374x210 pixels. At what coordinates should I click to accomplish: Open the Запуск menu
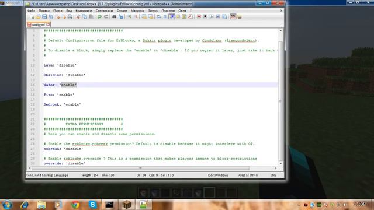point(153,10)
